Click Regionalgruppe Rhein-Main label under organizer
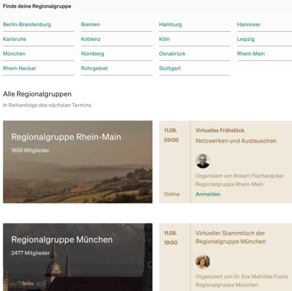292x291 pixels. (229, 184)
